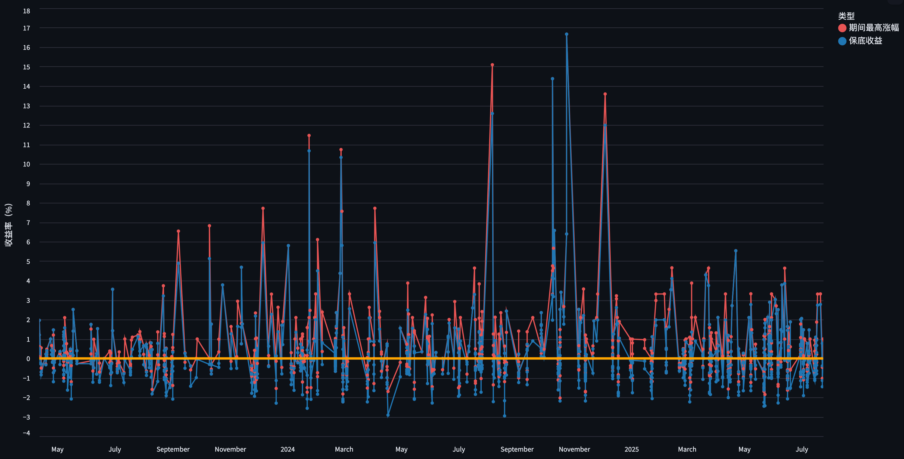This screenshot has height=459, width=904.
Task: Click red legend dot for 期间最高涨幅
Action: click(x=842, y=28)
